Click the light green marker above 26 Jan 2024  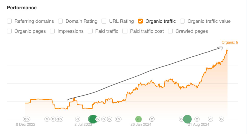(138, 119)
